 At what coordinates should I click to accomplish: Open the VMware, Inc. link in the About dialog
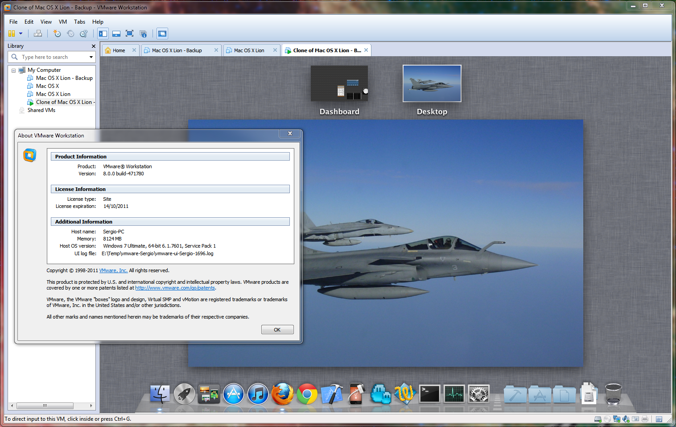click(x=113, y=270)
